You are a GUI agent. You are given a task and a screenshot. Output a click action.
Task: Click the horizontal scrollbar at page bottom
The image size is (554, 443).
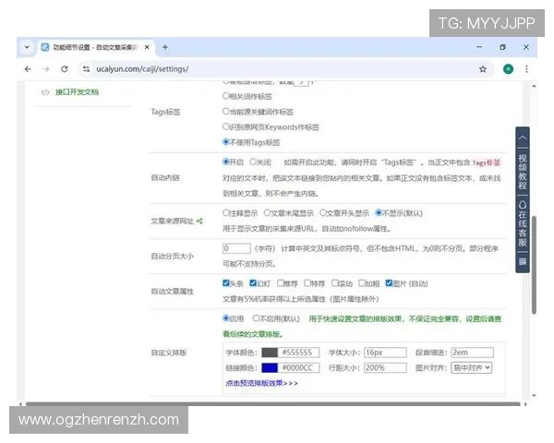(272, 404)
